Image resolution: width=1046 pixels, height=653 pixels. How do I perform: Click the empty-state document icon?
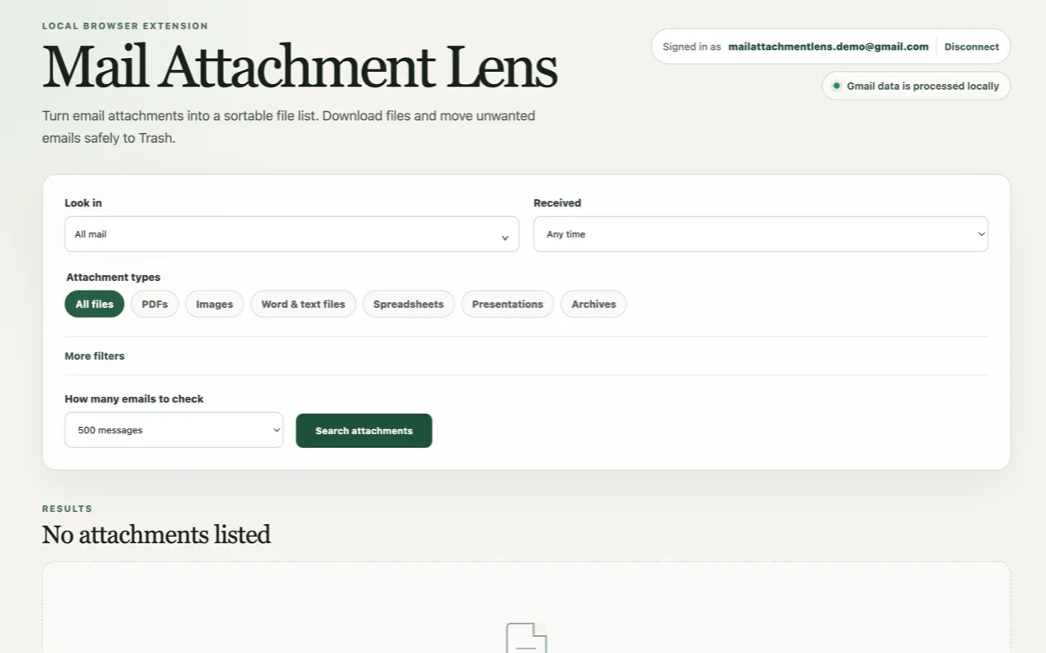526,638
